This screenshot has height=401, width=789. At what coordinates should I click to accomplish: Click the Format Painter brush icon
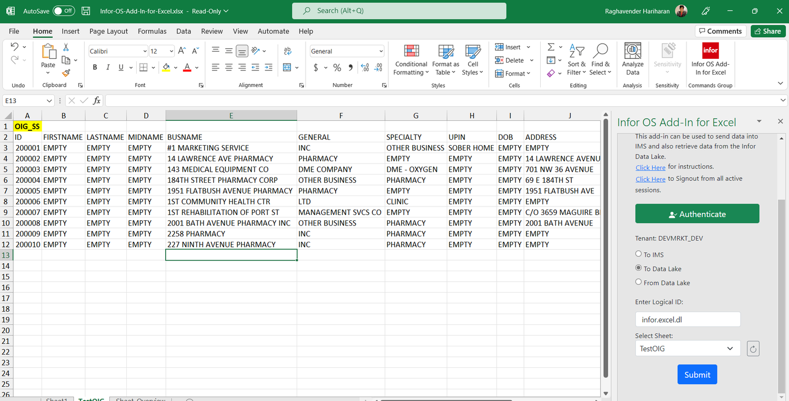[x=66, y=73]
